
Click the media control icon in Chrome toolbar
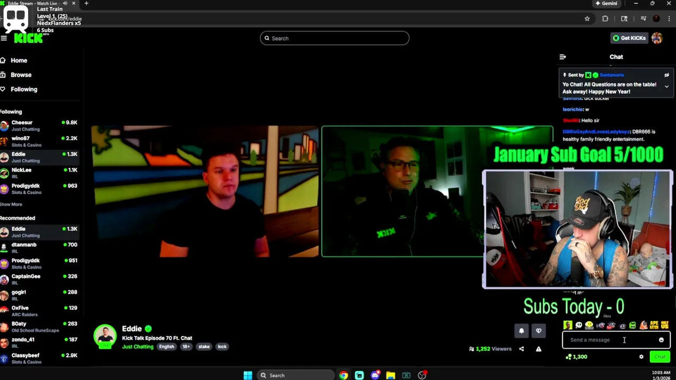pos(643,18)
